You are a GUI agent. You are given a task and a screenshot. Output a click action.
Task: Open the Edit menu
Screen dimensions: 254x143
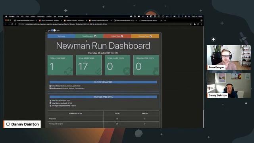pyautogui.click(x=22, y=16)
